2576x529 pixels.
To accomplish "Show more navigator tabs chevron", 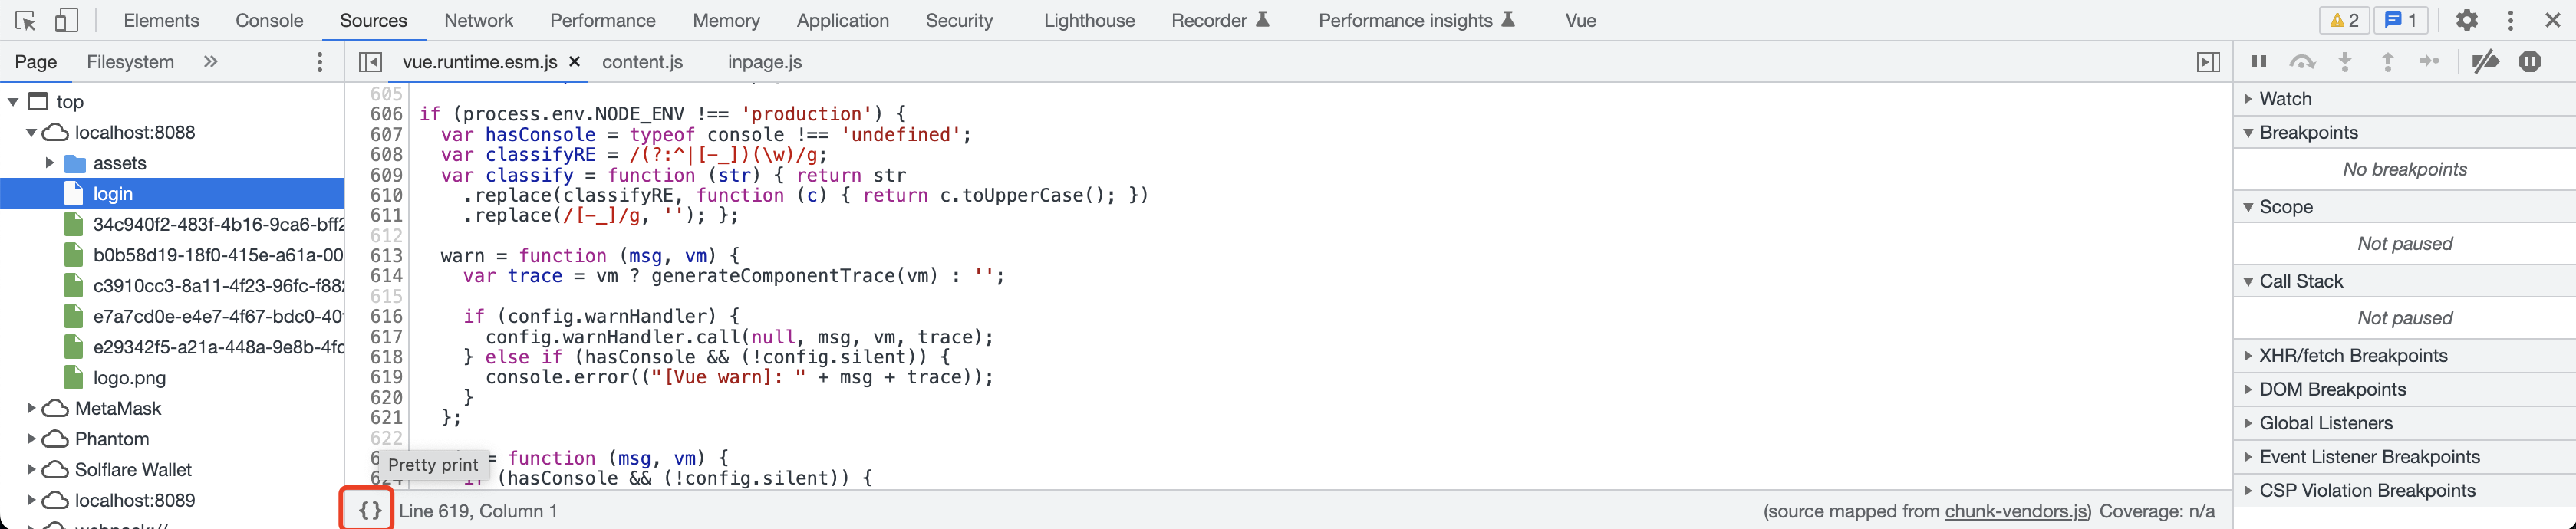I will [x=210, y=62].
